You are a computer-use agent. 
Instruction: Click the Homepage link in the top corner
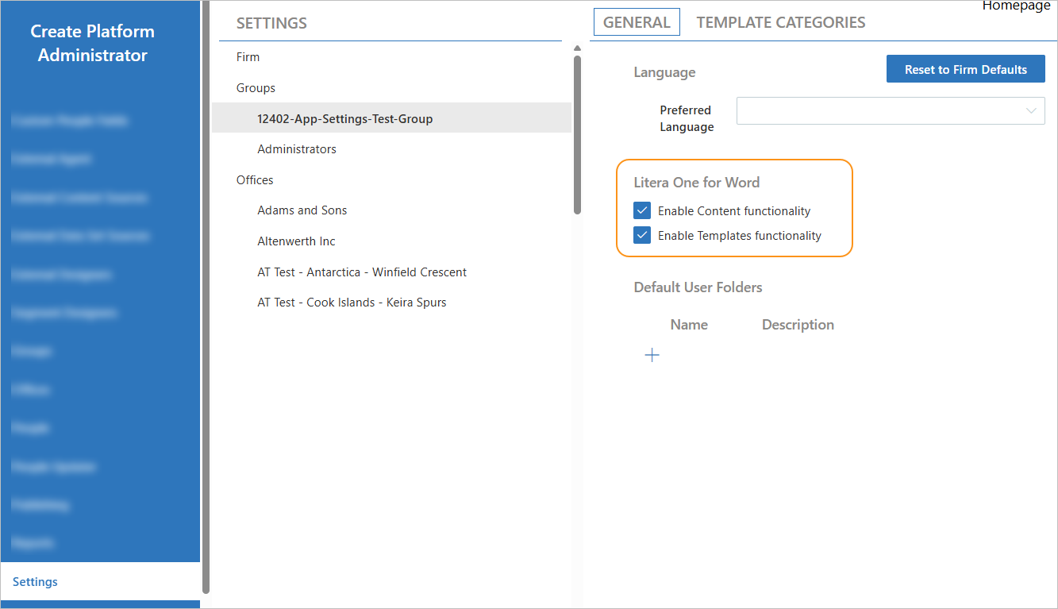(1016, 6)
